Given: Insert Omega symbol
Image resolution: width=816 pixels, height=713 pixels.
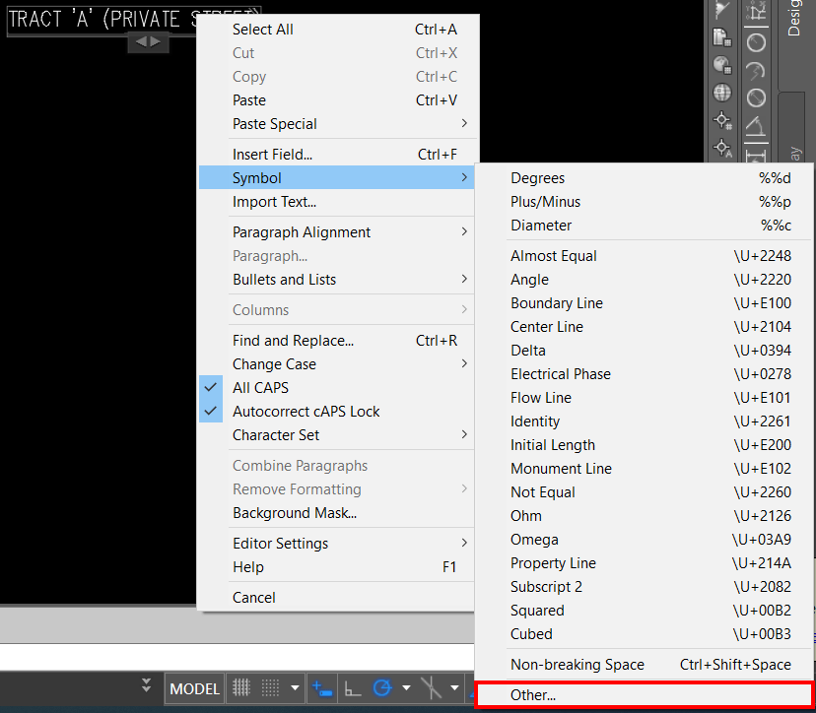Looking at the screenshot, I should (645, 540).
